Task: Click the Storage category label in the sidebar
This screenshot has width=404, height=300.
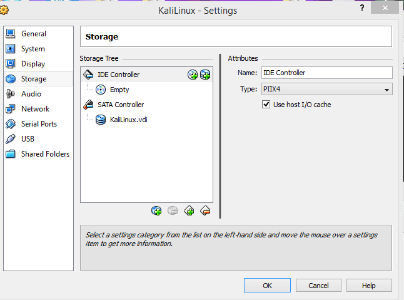Action: tap(34, 79)
